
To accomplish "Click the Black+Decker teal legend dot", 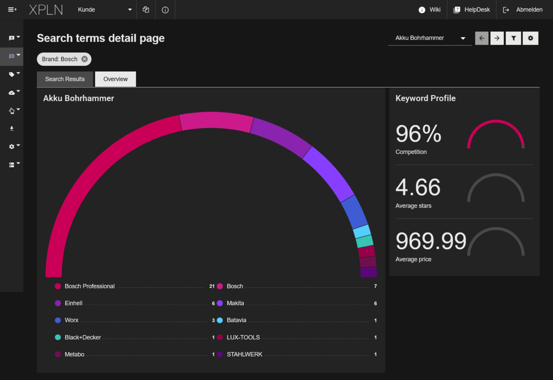I will 58,337.
